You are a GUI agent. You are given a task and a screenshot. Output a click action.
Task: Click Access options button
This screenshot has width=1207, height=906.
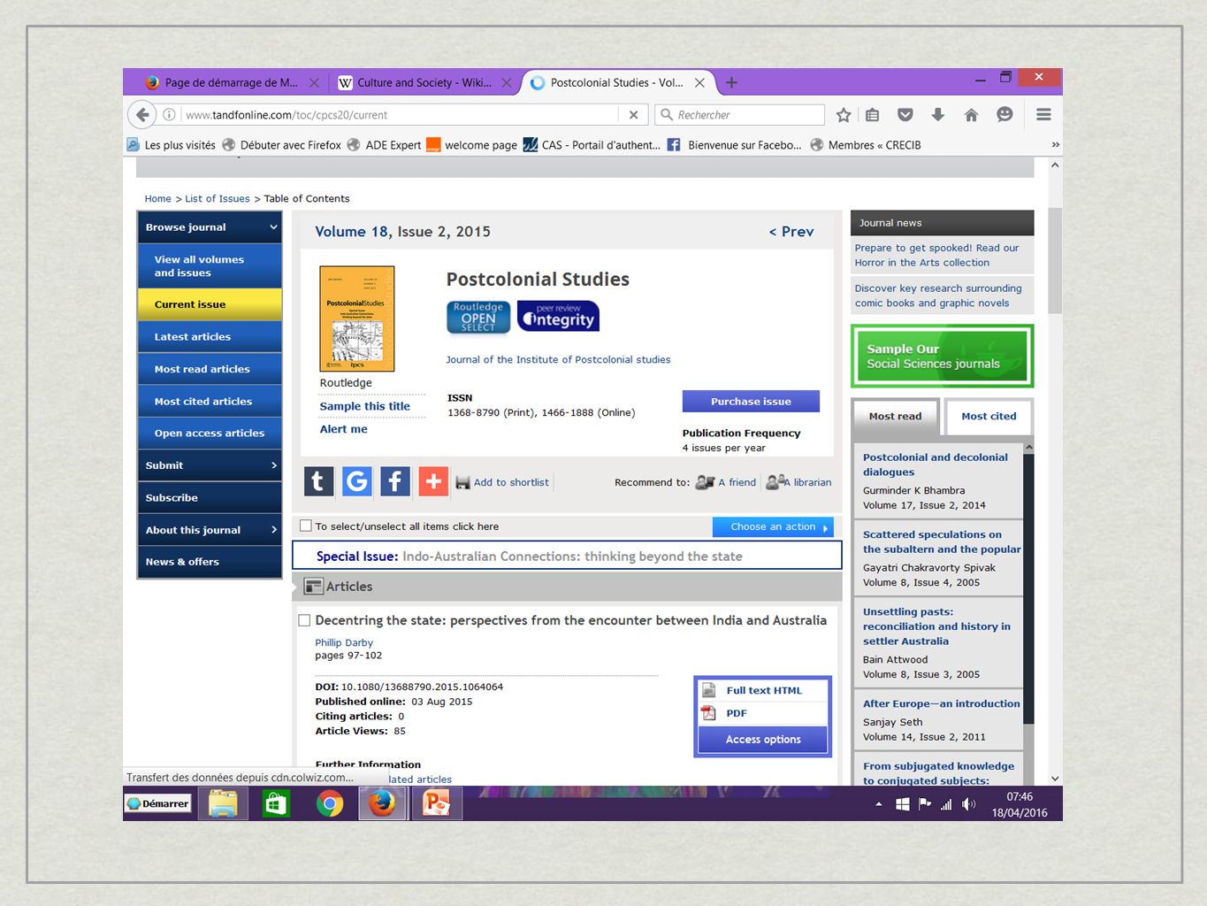point(763,740)
